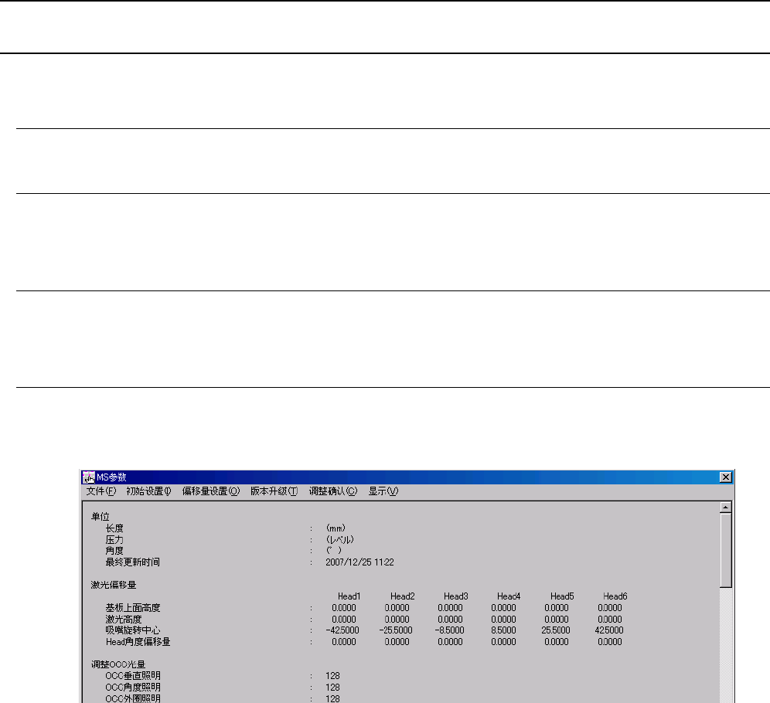Open the 版本升级(T) menu
Image resolution: width=770 pixels, height=703 pixels.
pyautogui.click(x=274, y=491)
